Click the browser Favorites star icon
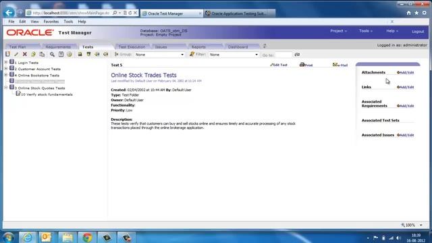 (x=416, y=13)
